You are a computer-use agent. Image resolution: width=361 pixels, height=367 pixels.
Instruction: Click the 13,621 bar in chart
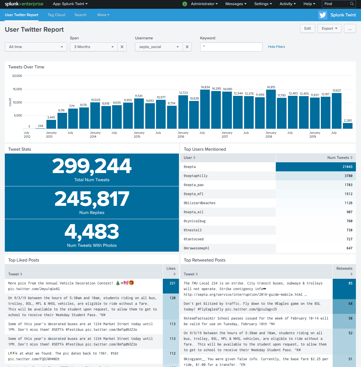(337, 111)
